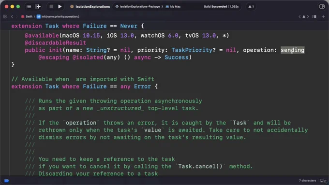This screenshot has height=185, width=329.
Task: Click the @available attribute
Action: tap(42, 35)
